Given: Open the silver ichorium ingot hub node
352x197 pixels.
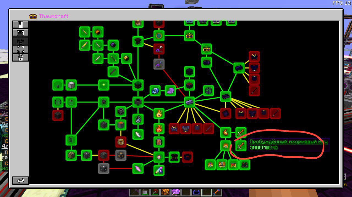Looking at the screenshot, I should pyautogui.click(x=189, y=102).
